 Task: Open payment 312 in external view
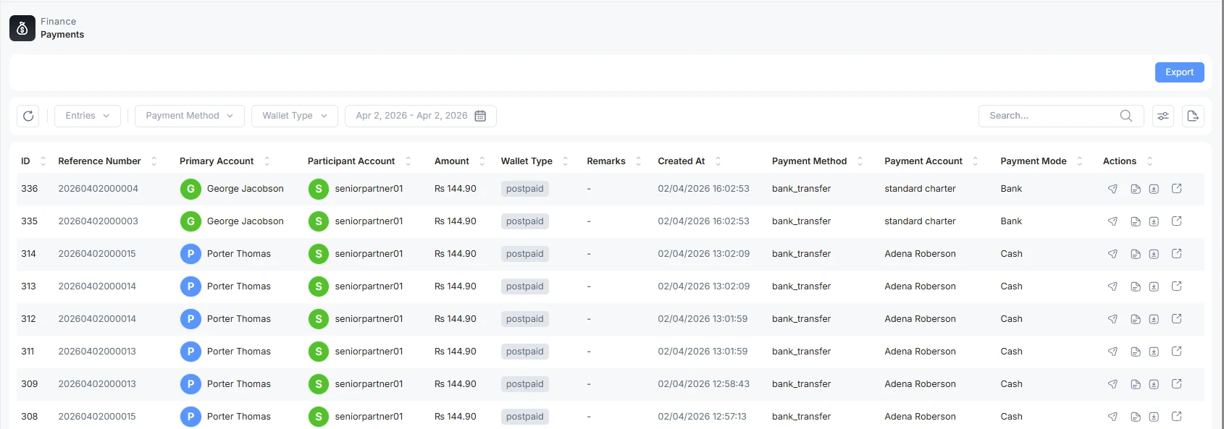1177,319
